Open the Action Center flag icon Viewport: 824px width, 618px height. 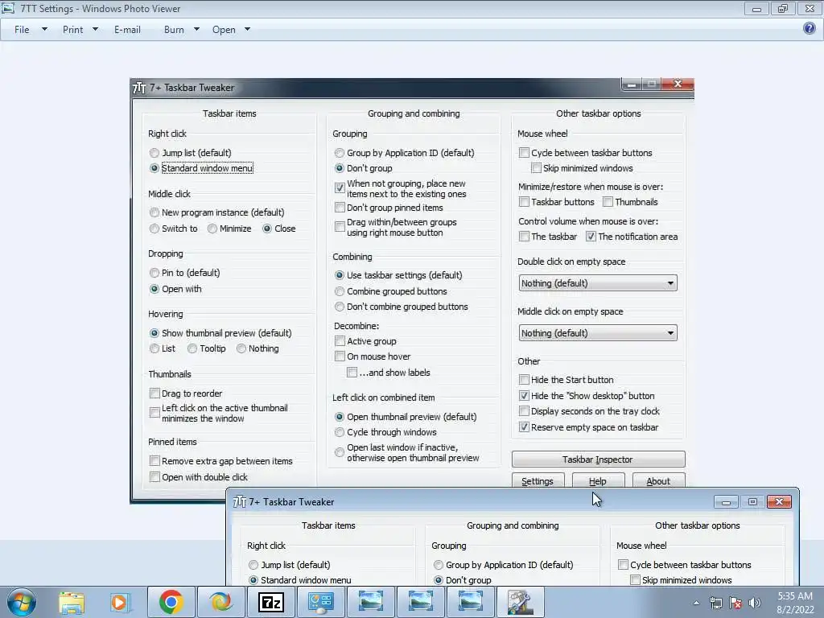(x=735, y=603)
